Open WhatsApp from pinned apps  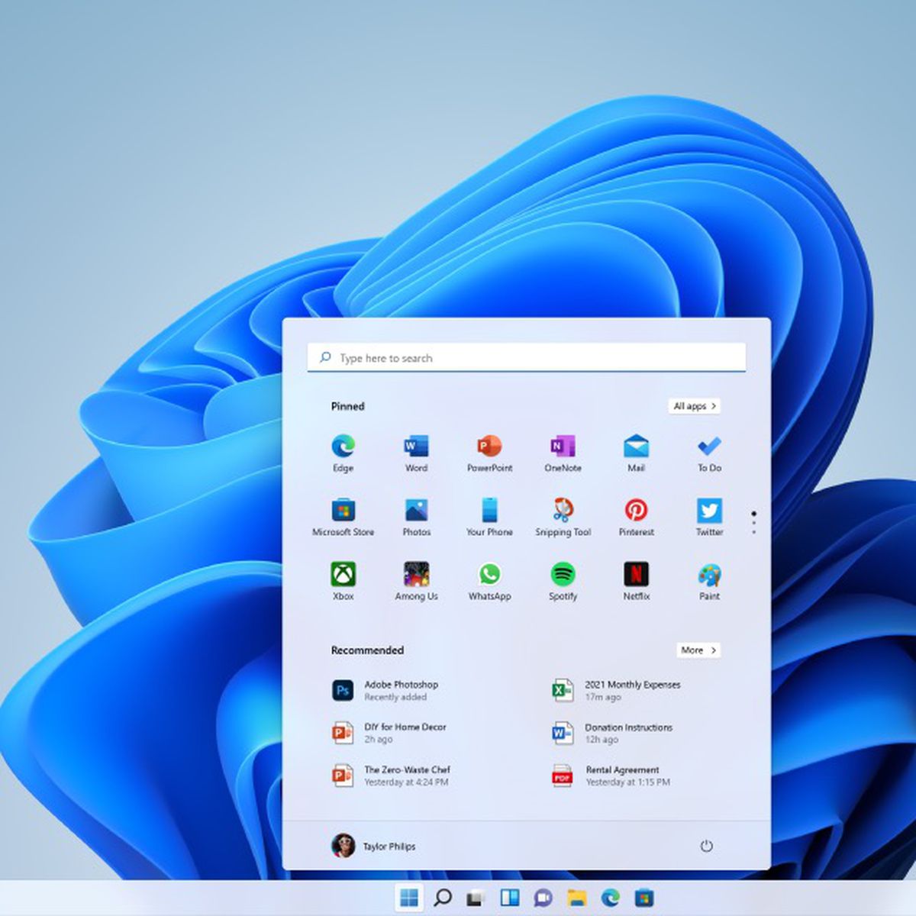[x=489, y=582]
